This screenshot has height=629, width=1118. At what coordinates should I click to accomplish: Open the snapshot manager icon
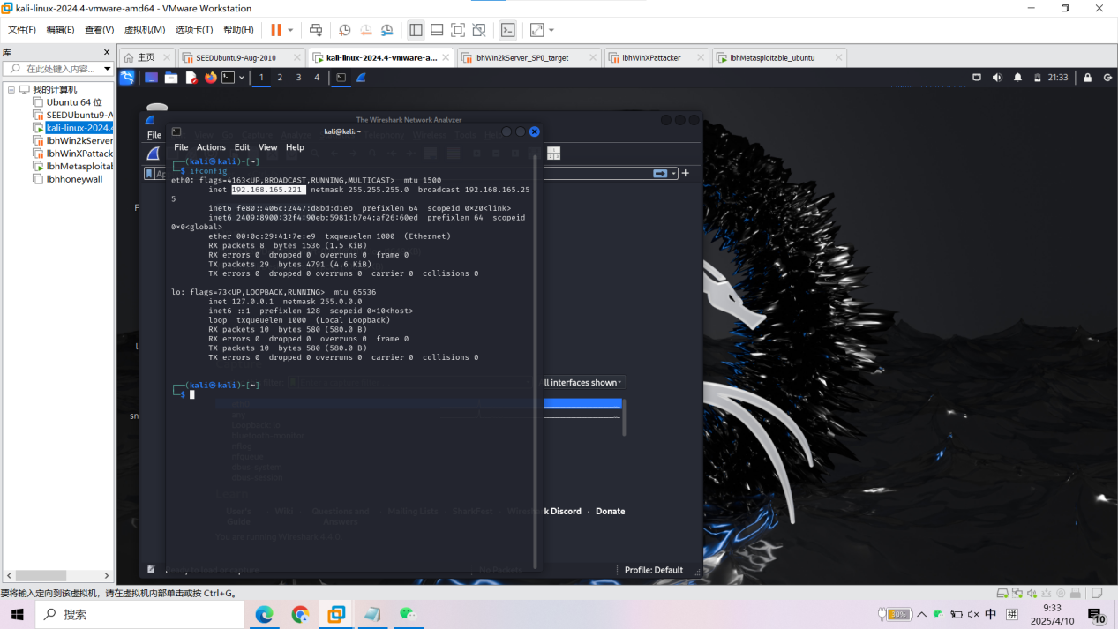(387, 30)
